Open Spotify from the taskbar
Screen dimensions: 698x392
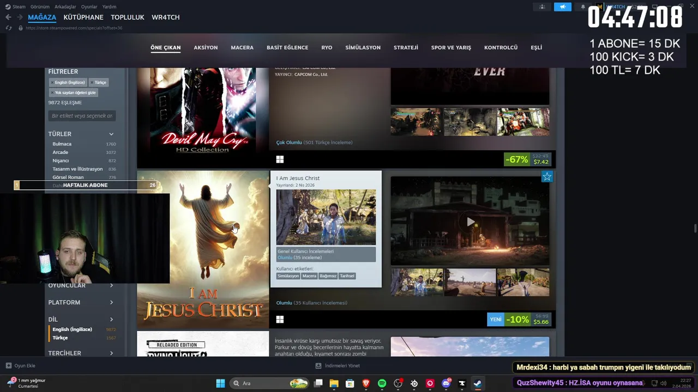(382, 383)
